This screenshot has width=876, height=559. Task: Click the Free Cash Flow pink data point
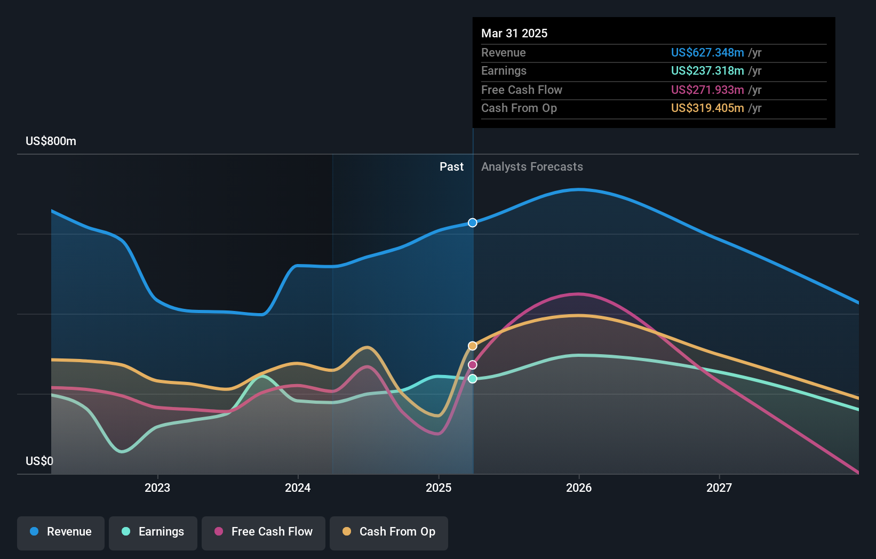[473, 365]
